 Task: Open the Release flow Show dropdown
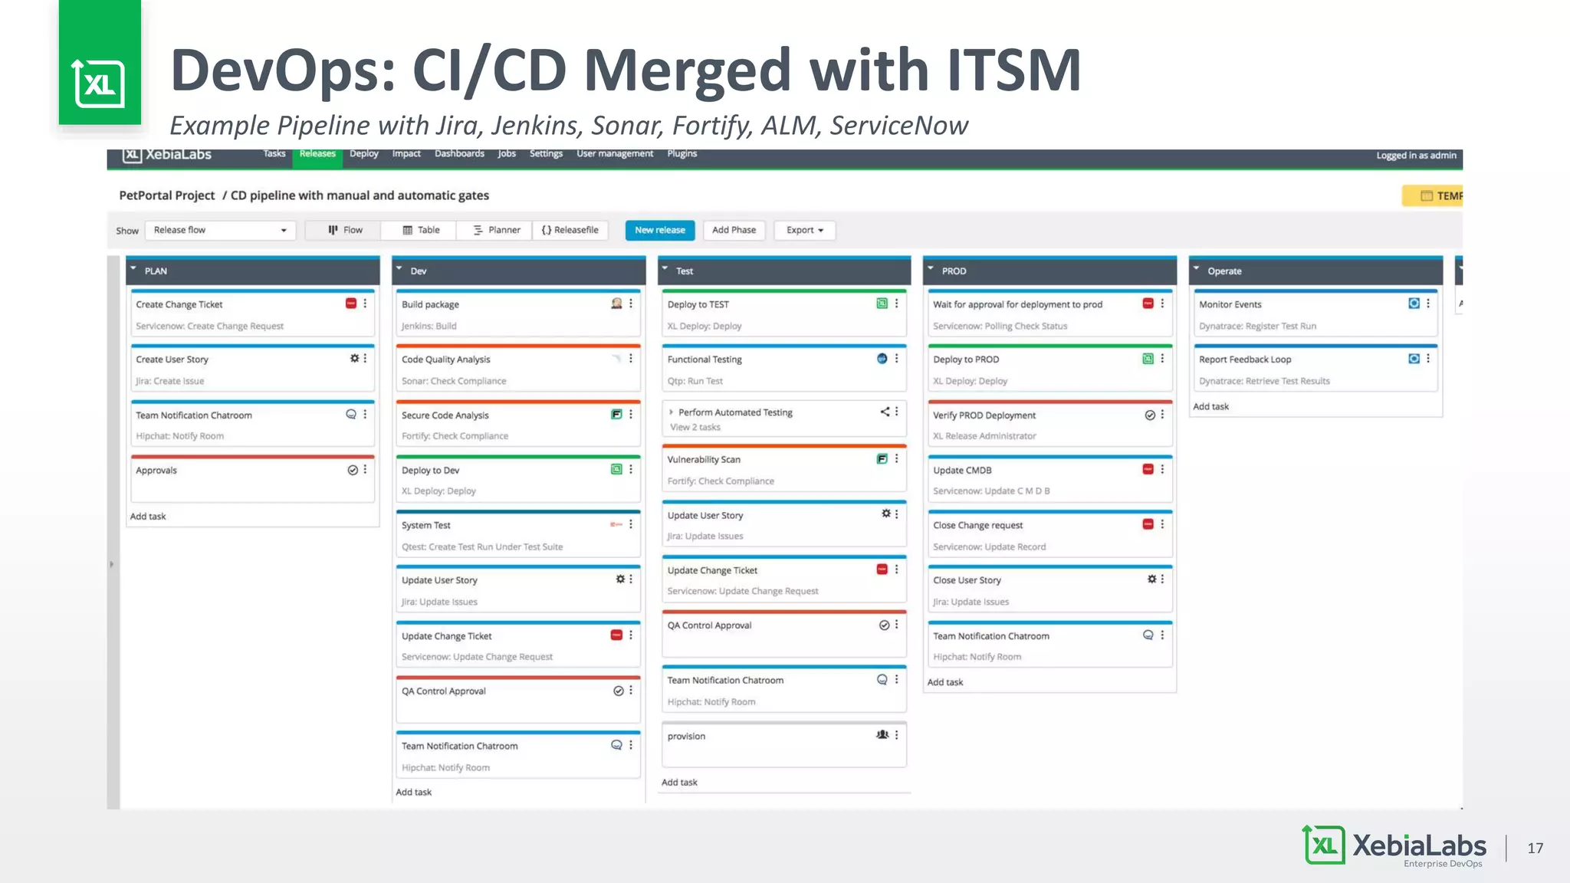coord(220,230)
